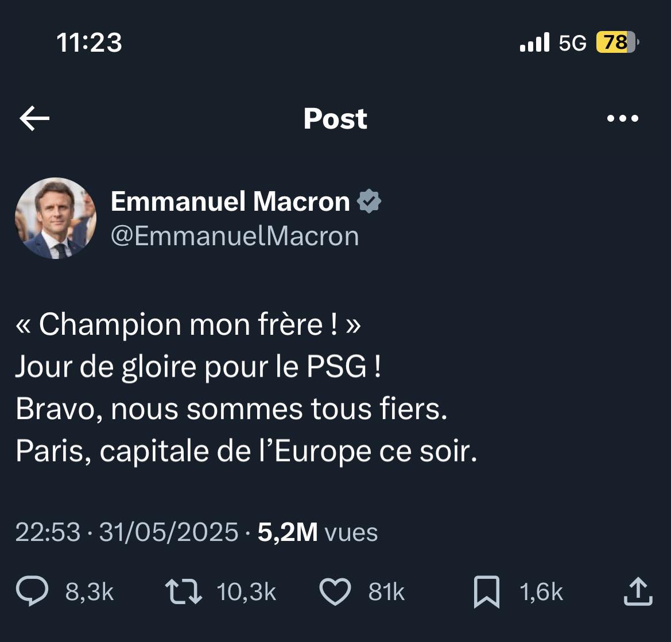
Task: Bookmark the post with bookmark icon
Action: [487, 592]
